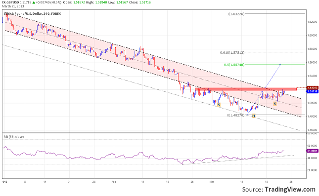Screen dimensions: 319x196
Task: Click the 1.50000 price axis label
Action: [312, 103]
